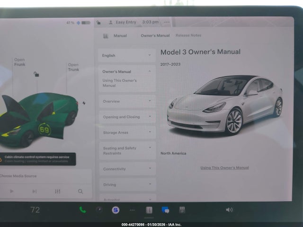Open the messages chat icon in dock

click(165, 210)
